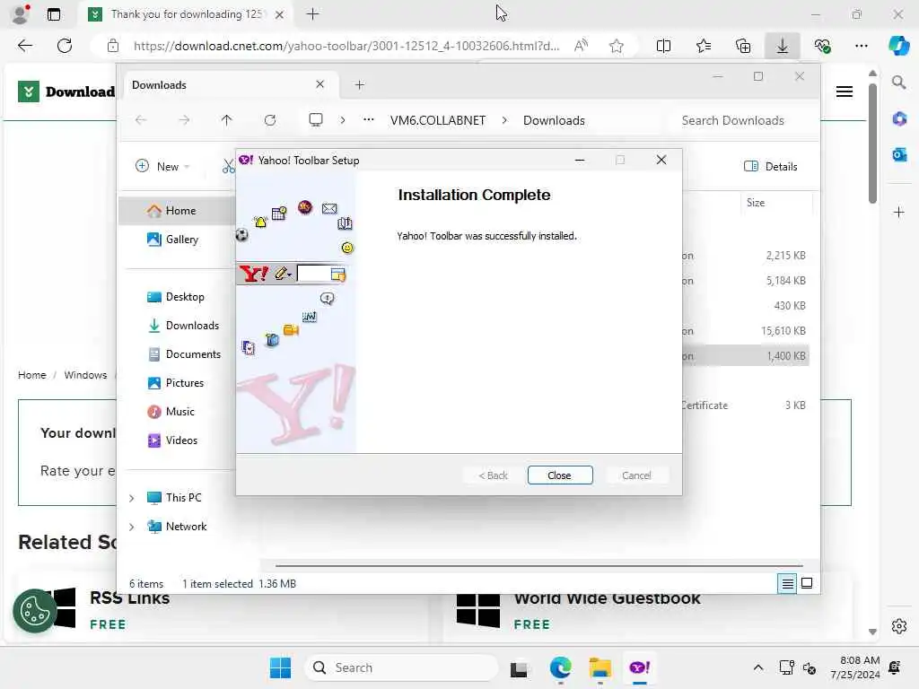919x689 pixels.
Task: Click taskbar Search box
Action: pyautogui.click(x=401, y=667)
